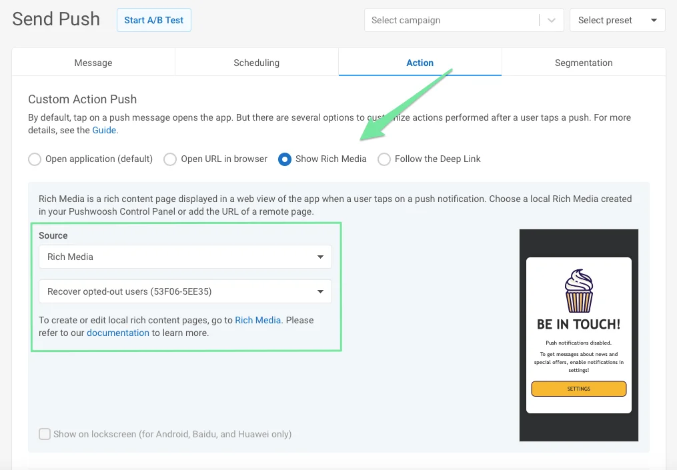Choose Follow the Deep Link option
Screen dimensions: 677x470
pos(384,159)
